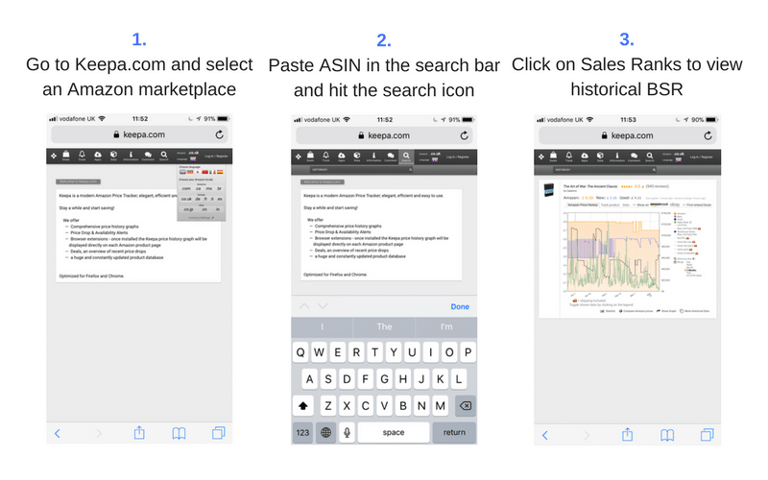Screen dimensions: 768x480
Task: Open Deals icon in step 1 Keepa toolbar
Action: [x=65, y=156]
